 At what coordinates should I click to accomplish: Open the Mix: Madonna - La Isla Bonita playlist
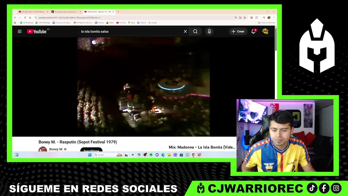pos(202,147)
